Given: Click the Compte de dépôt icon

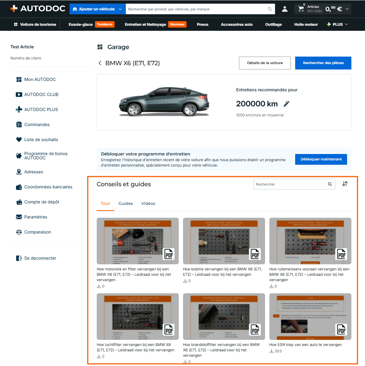Looking at the screenshot, I should click(19, 202).
